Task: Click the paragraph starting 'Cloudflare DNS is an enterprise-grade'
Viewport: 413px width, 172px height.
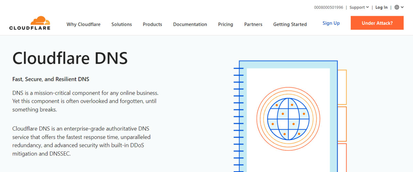Action: tap(82, 141)
